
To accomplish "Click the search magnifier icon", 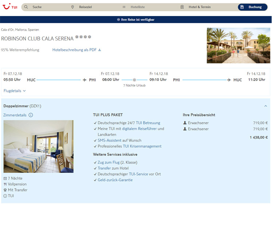I will 26,7.
